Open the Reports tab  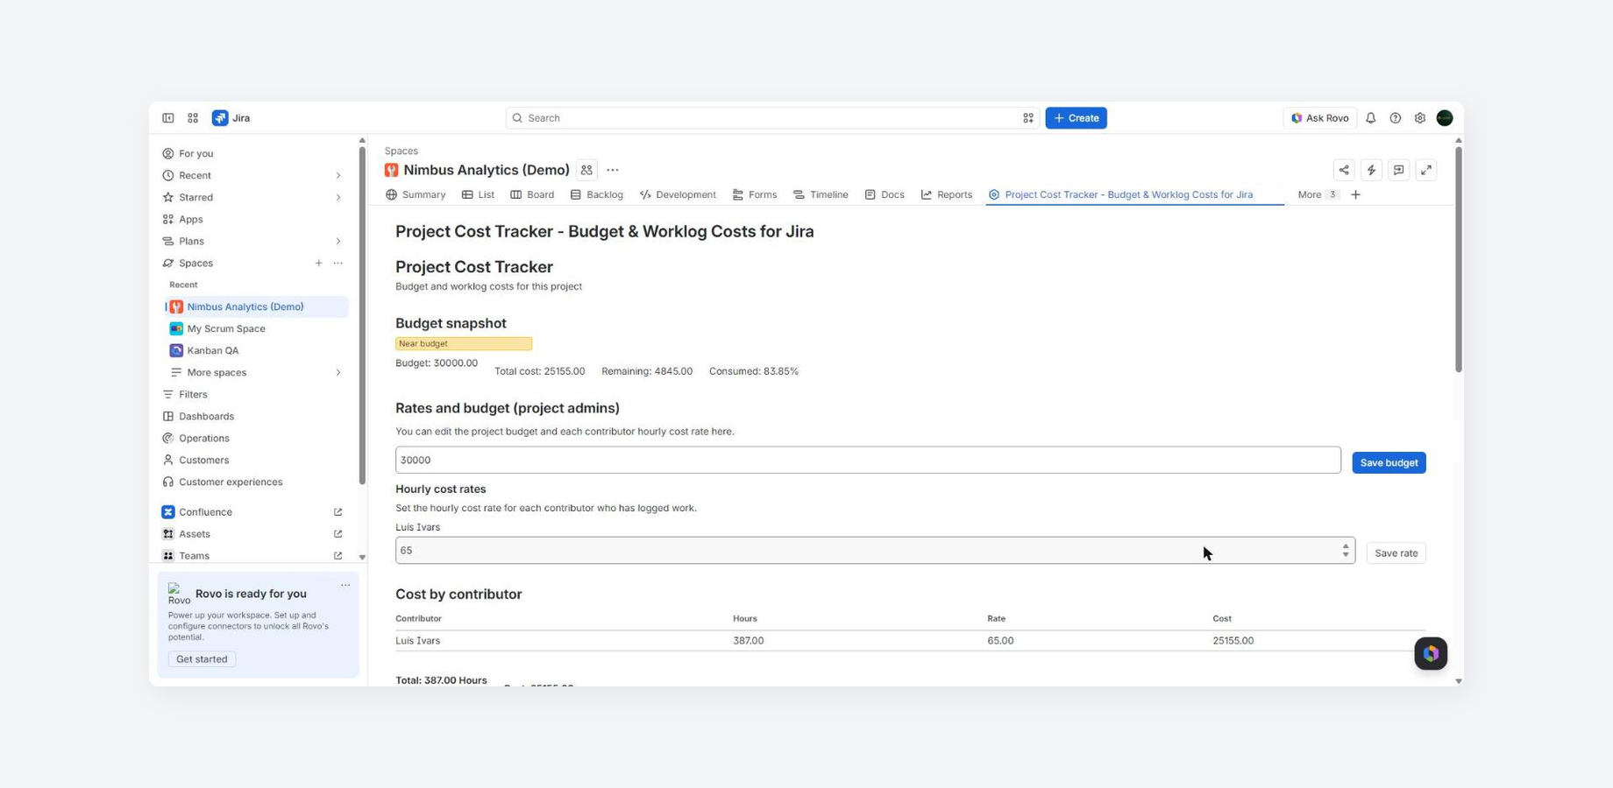(x=946, y=194)
